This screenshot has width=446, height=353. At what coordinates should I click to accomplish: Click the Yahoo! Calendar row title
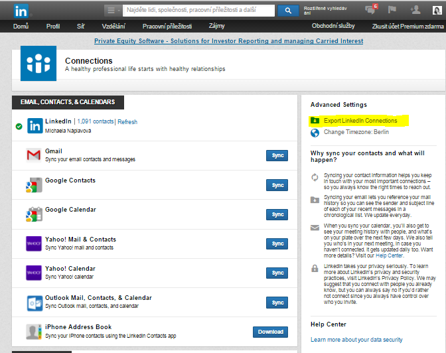(x=70, y=269)
